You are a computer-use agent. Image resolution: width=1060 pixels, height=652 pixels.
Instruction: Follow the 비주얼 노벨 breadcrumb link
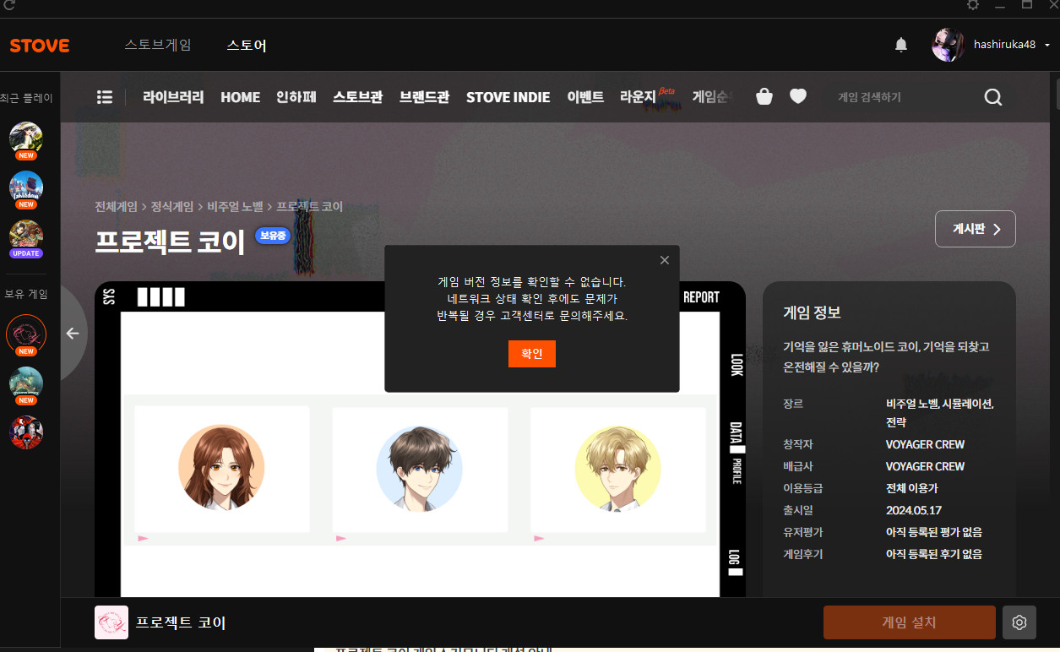pos(235,206)
